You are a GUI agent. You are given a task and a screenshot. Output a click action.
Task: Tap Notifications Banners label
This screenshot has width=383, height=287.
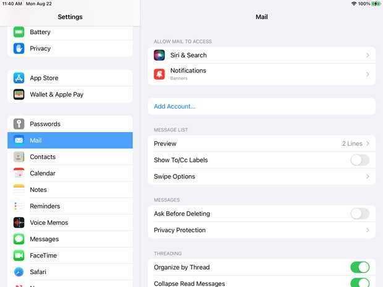(188, 74)
